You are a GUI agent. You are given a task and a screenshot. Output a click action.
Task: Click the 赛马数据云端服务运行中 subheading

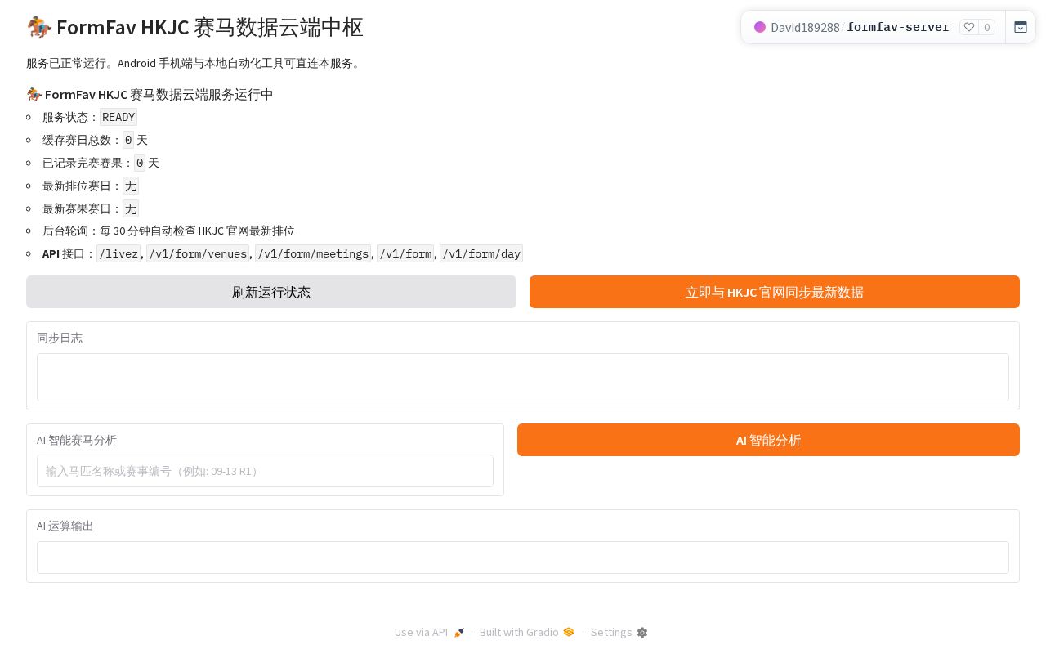click(150, 94)
